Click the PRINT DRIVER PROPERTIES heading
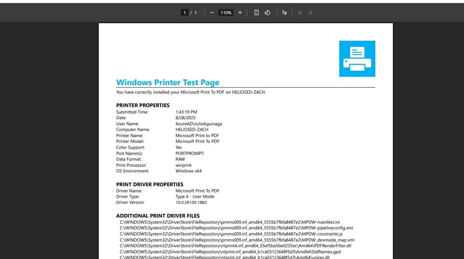Viewport: 464px width, 259px height. pos(150,184)
